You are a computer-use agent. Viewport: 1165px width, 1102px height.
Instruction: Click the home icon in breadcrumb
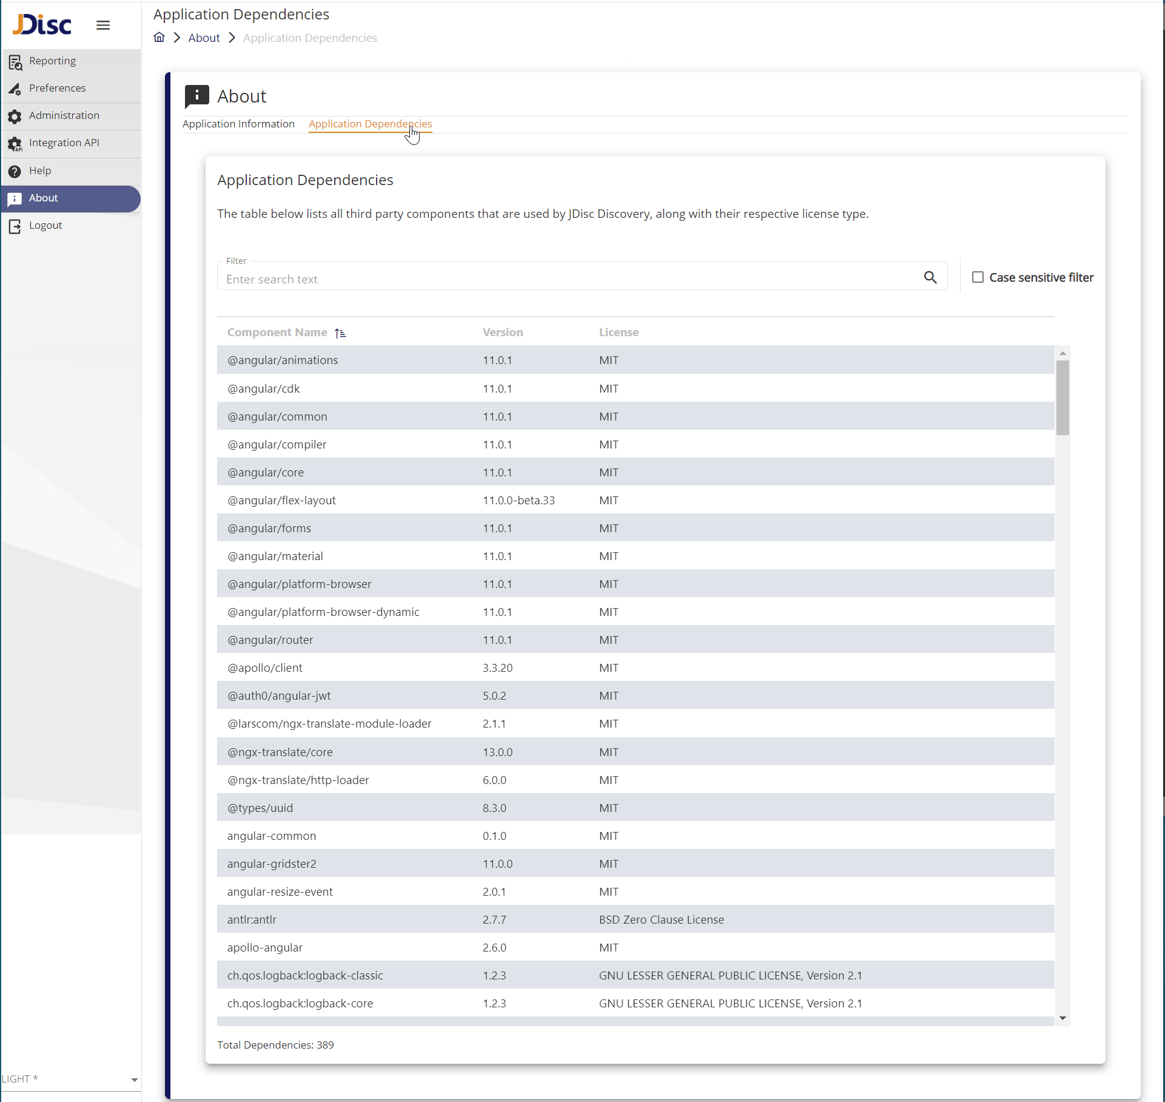coord(159,37)
